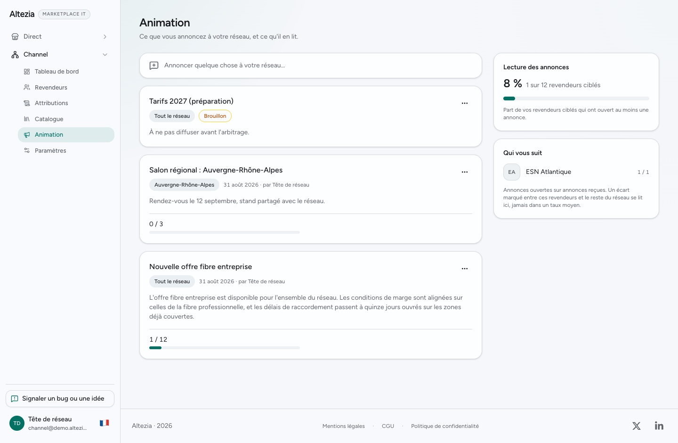
Task: Click the Channel network icon
Action: tap(15, 55)
